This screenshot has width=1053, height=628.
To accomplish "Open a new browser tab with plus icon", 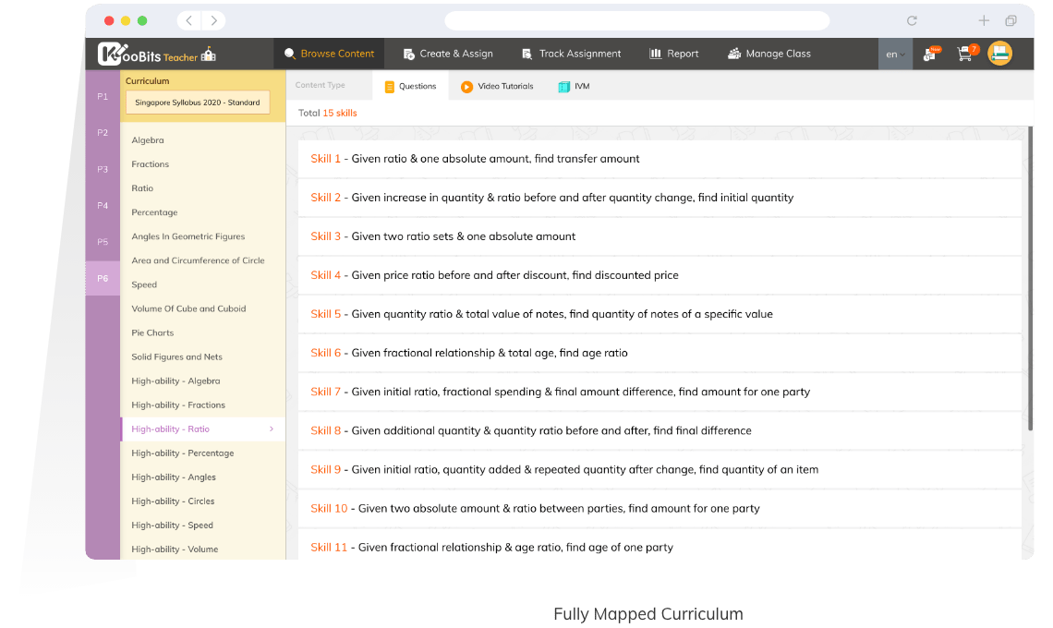I will [x=984, y=21].
